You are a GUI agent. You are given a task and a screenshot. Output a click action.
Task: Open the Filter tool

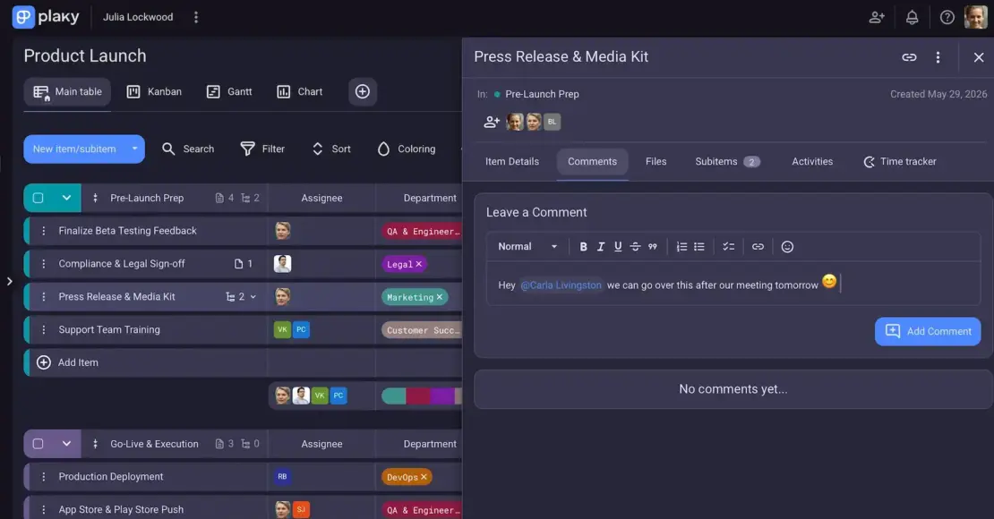coord(262,149)
